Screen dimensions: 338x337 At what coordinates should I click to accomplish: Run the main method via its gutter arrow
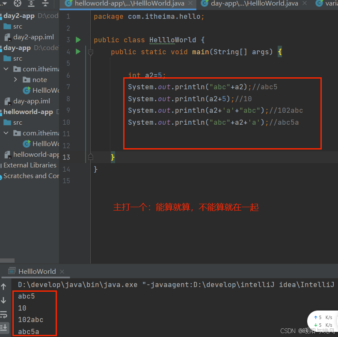[x=78, y=52]
